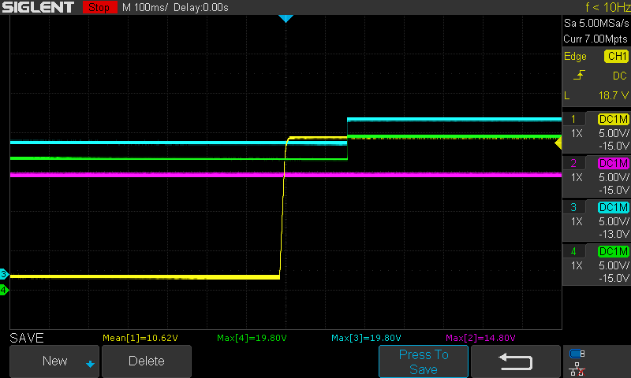
Task: Click the Max[4]=19.80V measurement
Action: tap(252, 338)
